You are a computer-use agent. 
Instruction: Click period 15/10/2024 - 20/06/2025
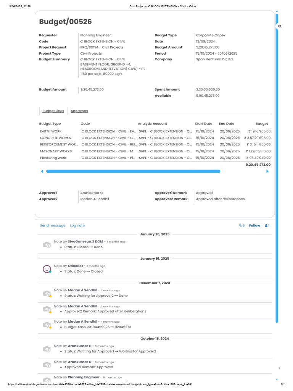pos(217,53)
